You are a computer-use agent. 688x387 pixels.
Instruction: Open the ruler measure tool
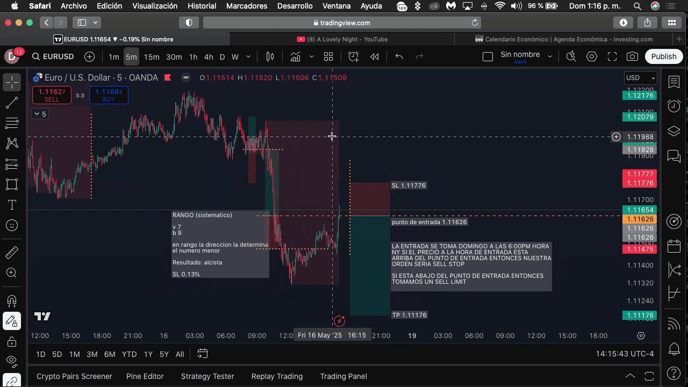tap(12, 252)
